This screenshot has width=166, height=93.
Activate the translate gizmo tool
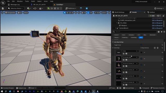(x=67, y=13)
